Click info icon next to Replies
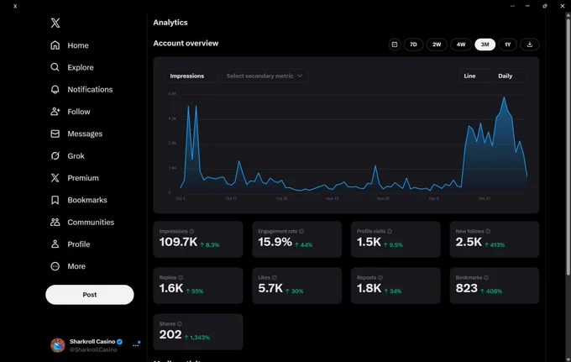 click(x=181, y=277)
